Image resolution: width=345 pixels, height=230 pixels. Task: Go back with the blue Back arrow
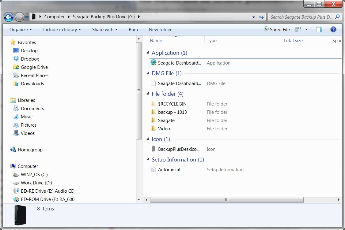pyautogui.click(x=9, y=17)
